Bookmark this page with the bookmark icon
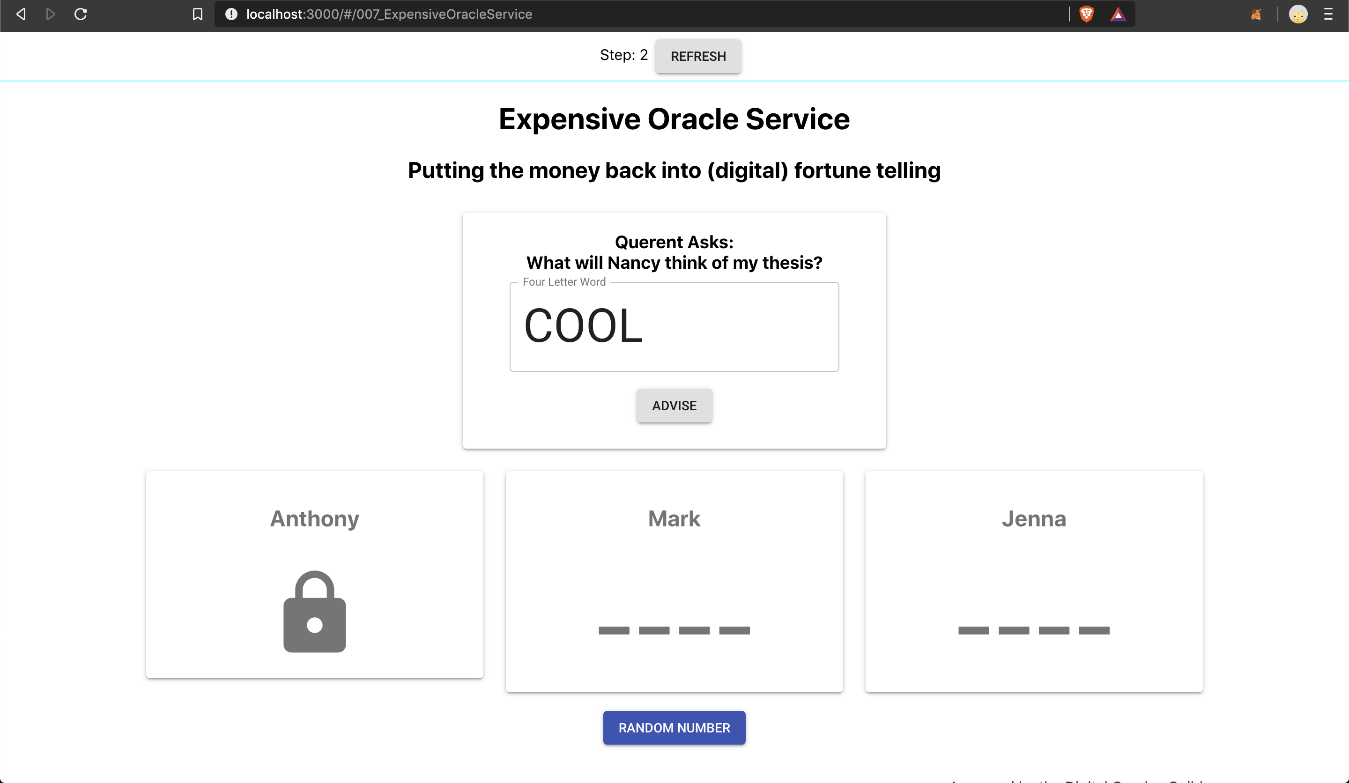1349x783 pixels. coord(198,14)
